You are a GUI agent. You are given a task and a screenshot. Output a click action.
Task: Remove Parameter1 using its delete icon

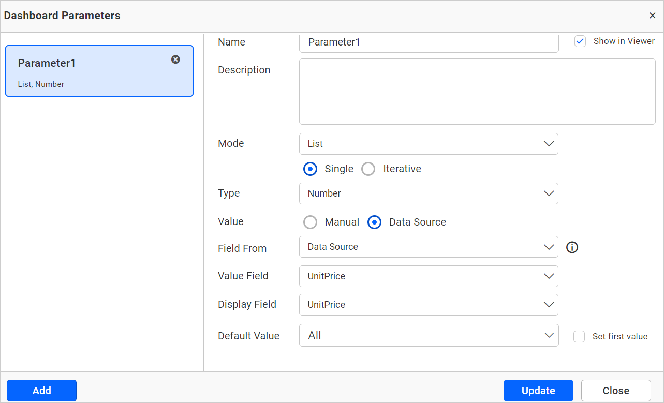point(175,59)
